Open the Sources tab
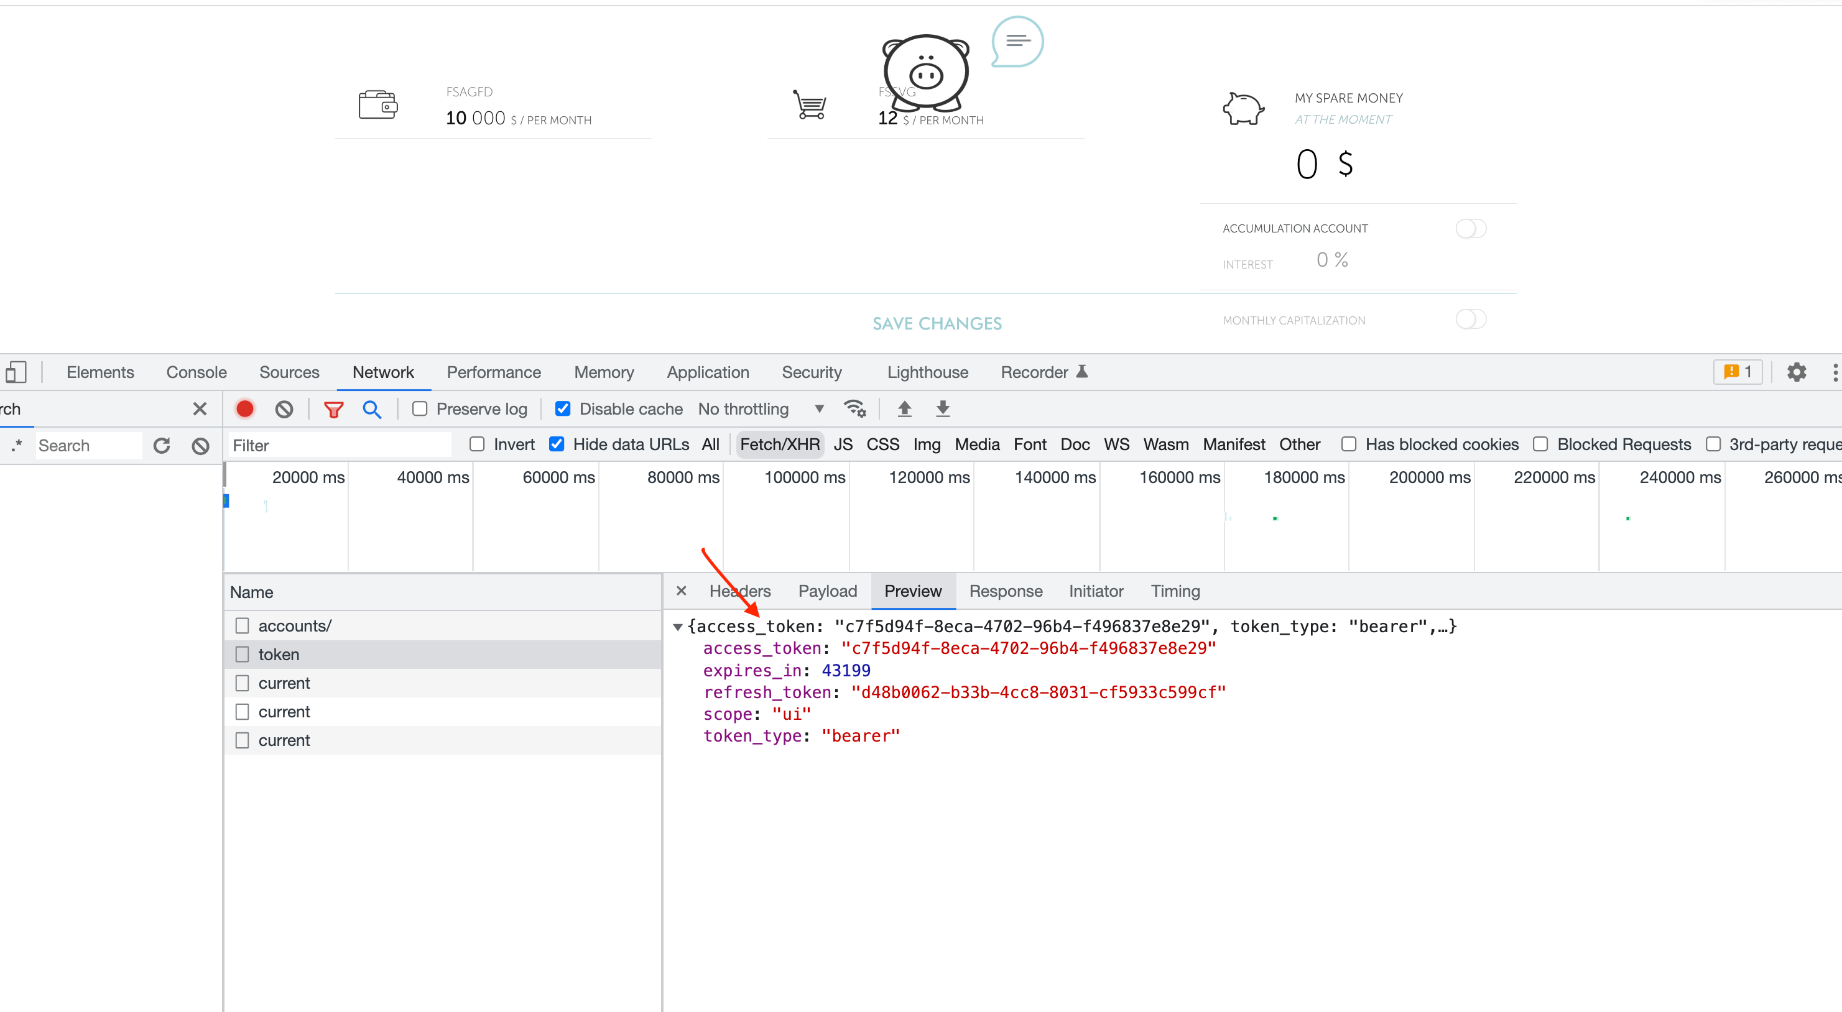The width and height of the screenshot is (1842, 1012). click(x=289, y=372)
